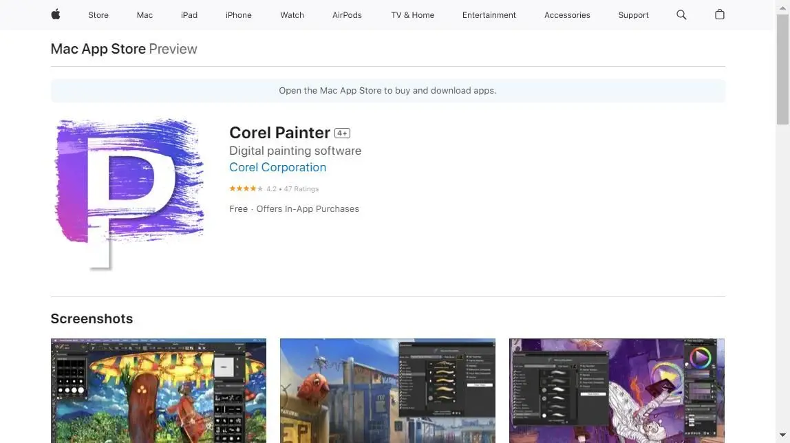
Task: Open the AirPods navigation menu
Action: coord(346,14)
